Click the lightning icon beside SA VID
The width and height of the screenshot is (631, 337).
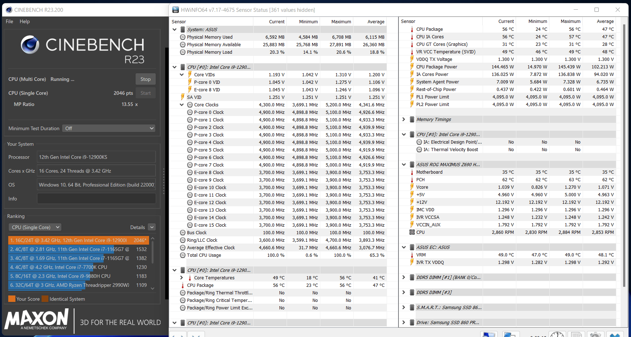(x=183, y=97)
